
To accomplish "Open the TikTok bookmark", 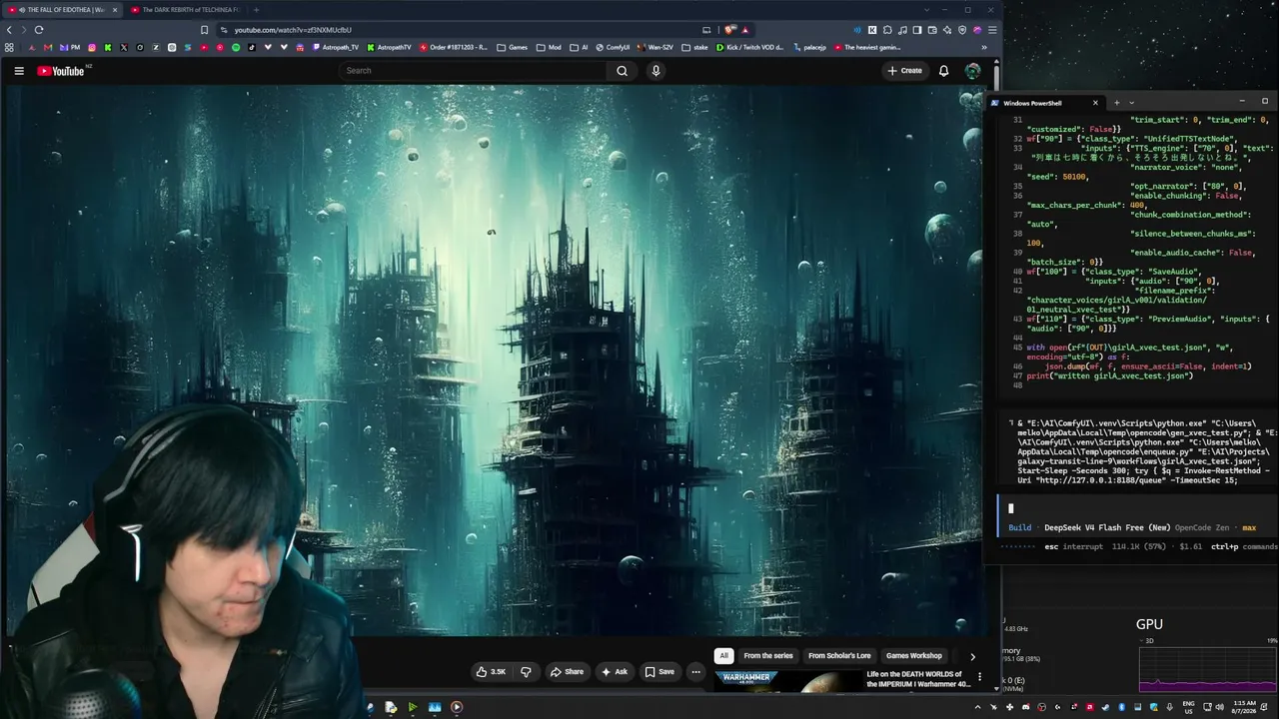I will 252,47.
